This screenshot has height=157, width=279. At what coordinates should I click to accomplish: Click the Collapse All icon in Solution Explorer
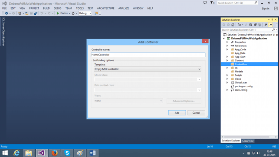click(255, 25)
